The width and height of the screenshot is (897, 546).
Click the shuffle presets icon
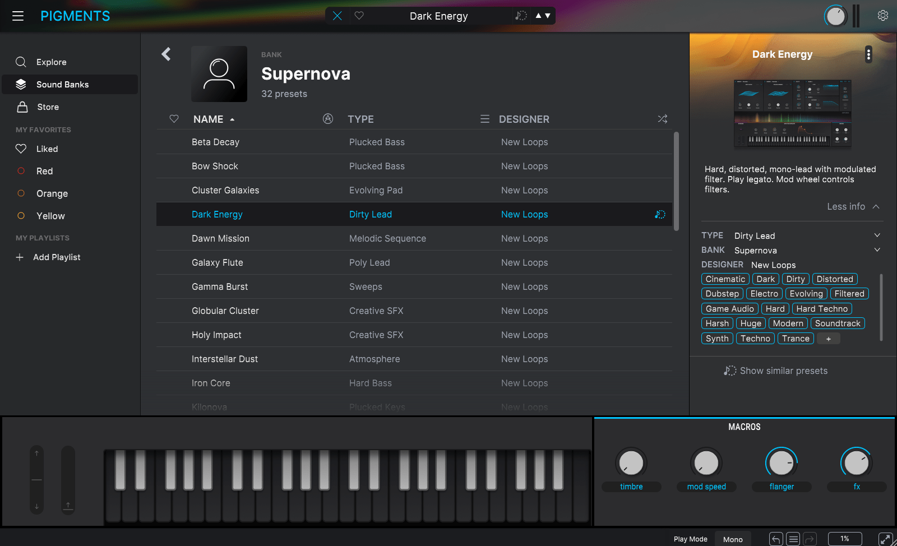662,119
